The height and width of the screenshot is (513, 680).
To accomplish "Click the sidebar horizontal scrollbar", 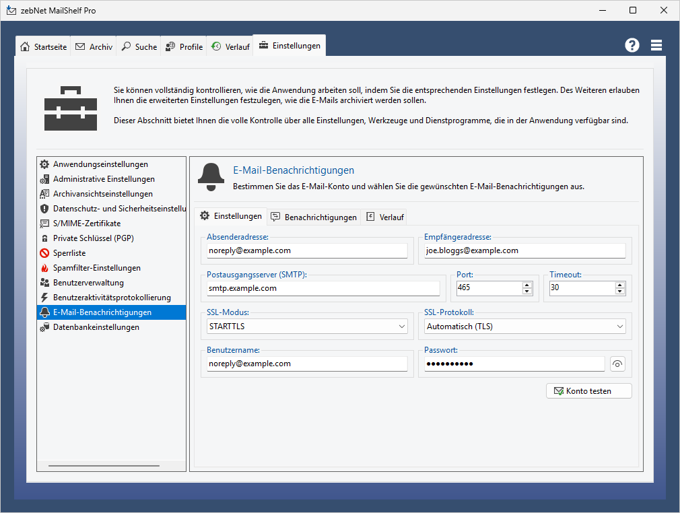I will tap(104, 465).
